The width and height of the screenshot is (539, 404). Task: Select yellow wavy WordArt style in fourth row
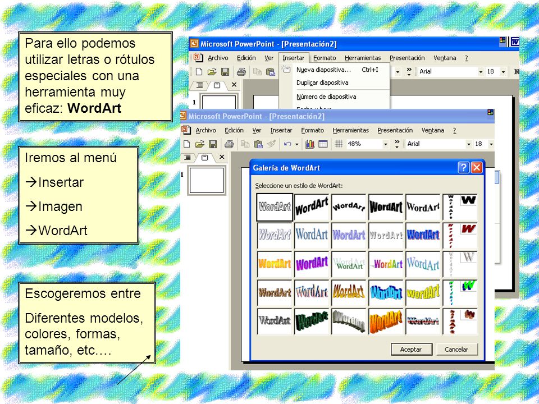423,292
